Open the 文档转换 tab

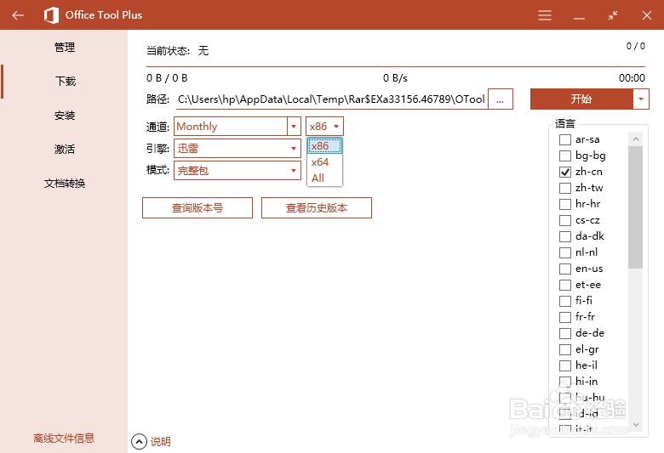click(x=65, y=183)
